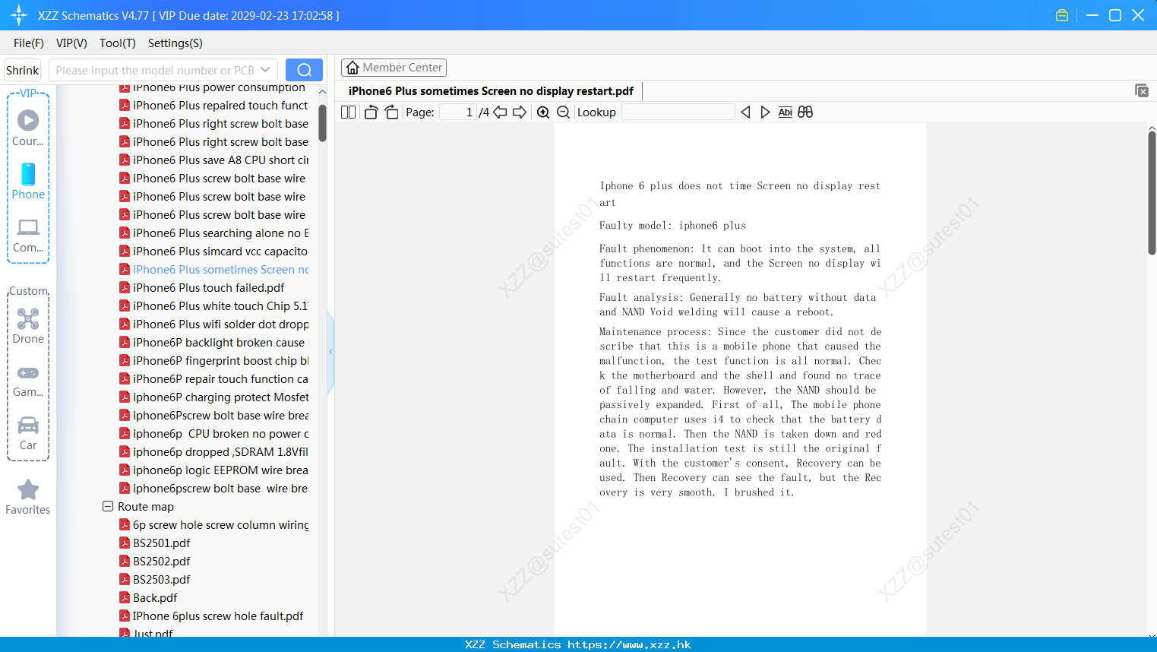Open iPhone6P repair touch function file

click(214, 378)
